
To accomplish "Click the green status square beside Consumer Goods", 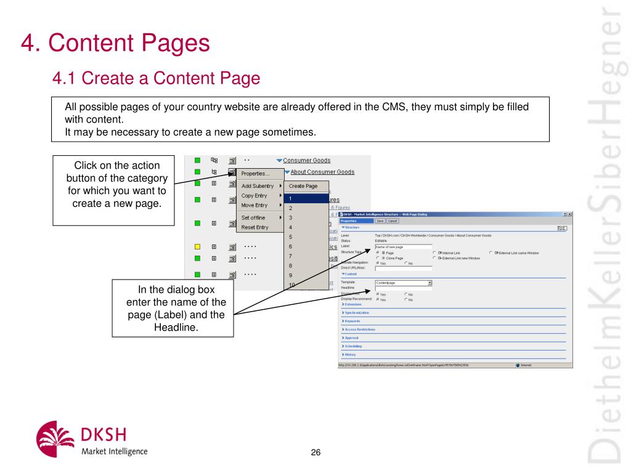I will tap(197, 160).
